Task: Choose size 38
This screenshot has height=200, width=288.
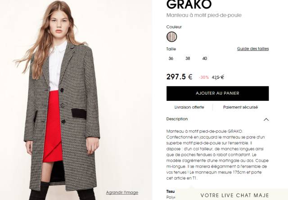Action: click(x=188, y=59)
